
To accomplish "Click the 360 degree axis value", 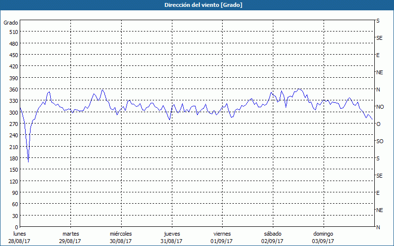I will (x=13, y=90).
